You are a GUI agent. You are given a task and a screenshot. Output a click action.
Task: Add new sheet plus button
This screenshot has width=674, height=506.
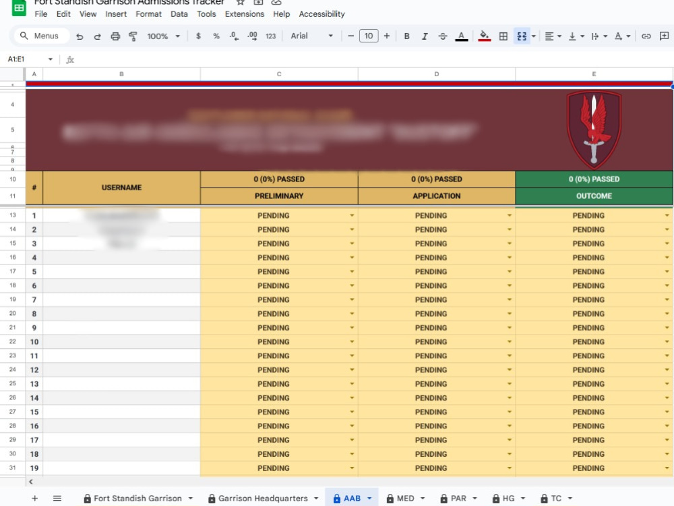point(35,499)
